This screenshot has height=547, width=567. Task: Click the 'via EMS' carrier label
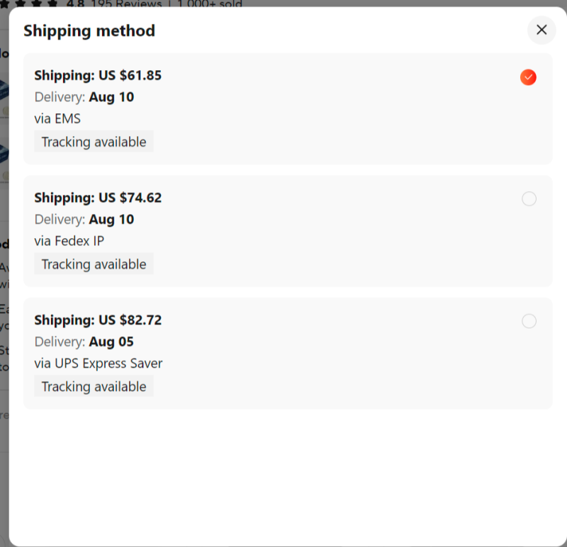(x=57, y=118)
